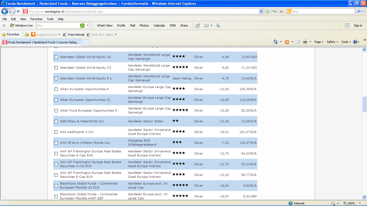Tick checkbox for ASN Milieu & Waterfonds Inc
The width and height of the screenshot is (367, 206).
[56, 121]
